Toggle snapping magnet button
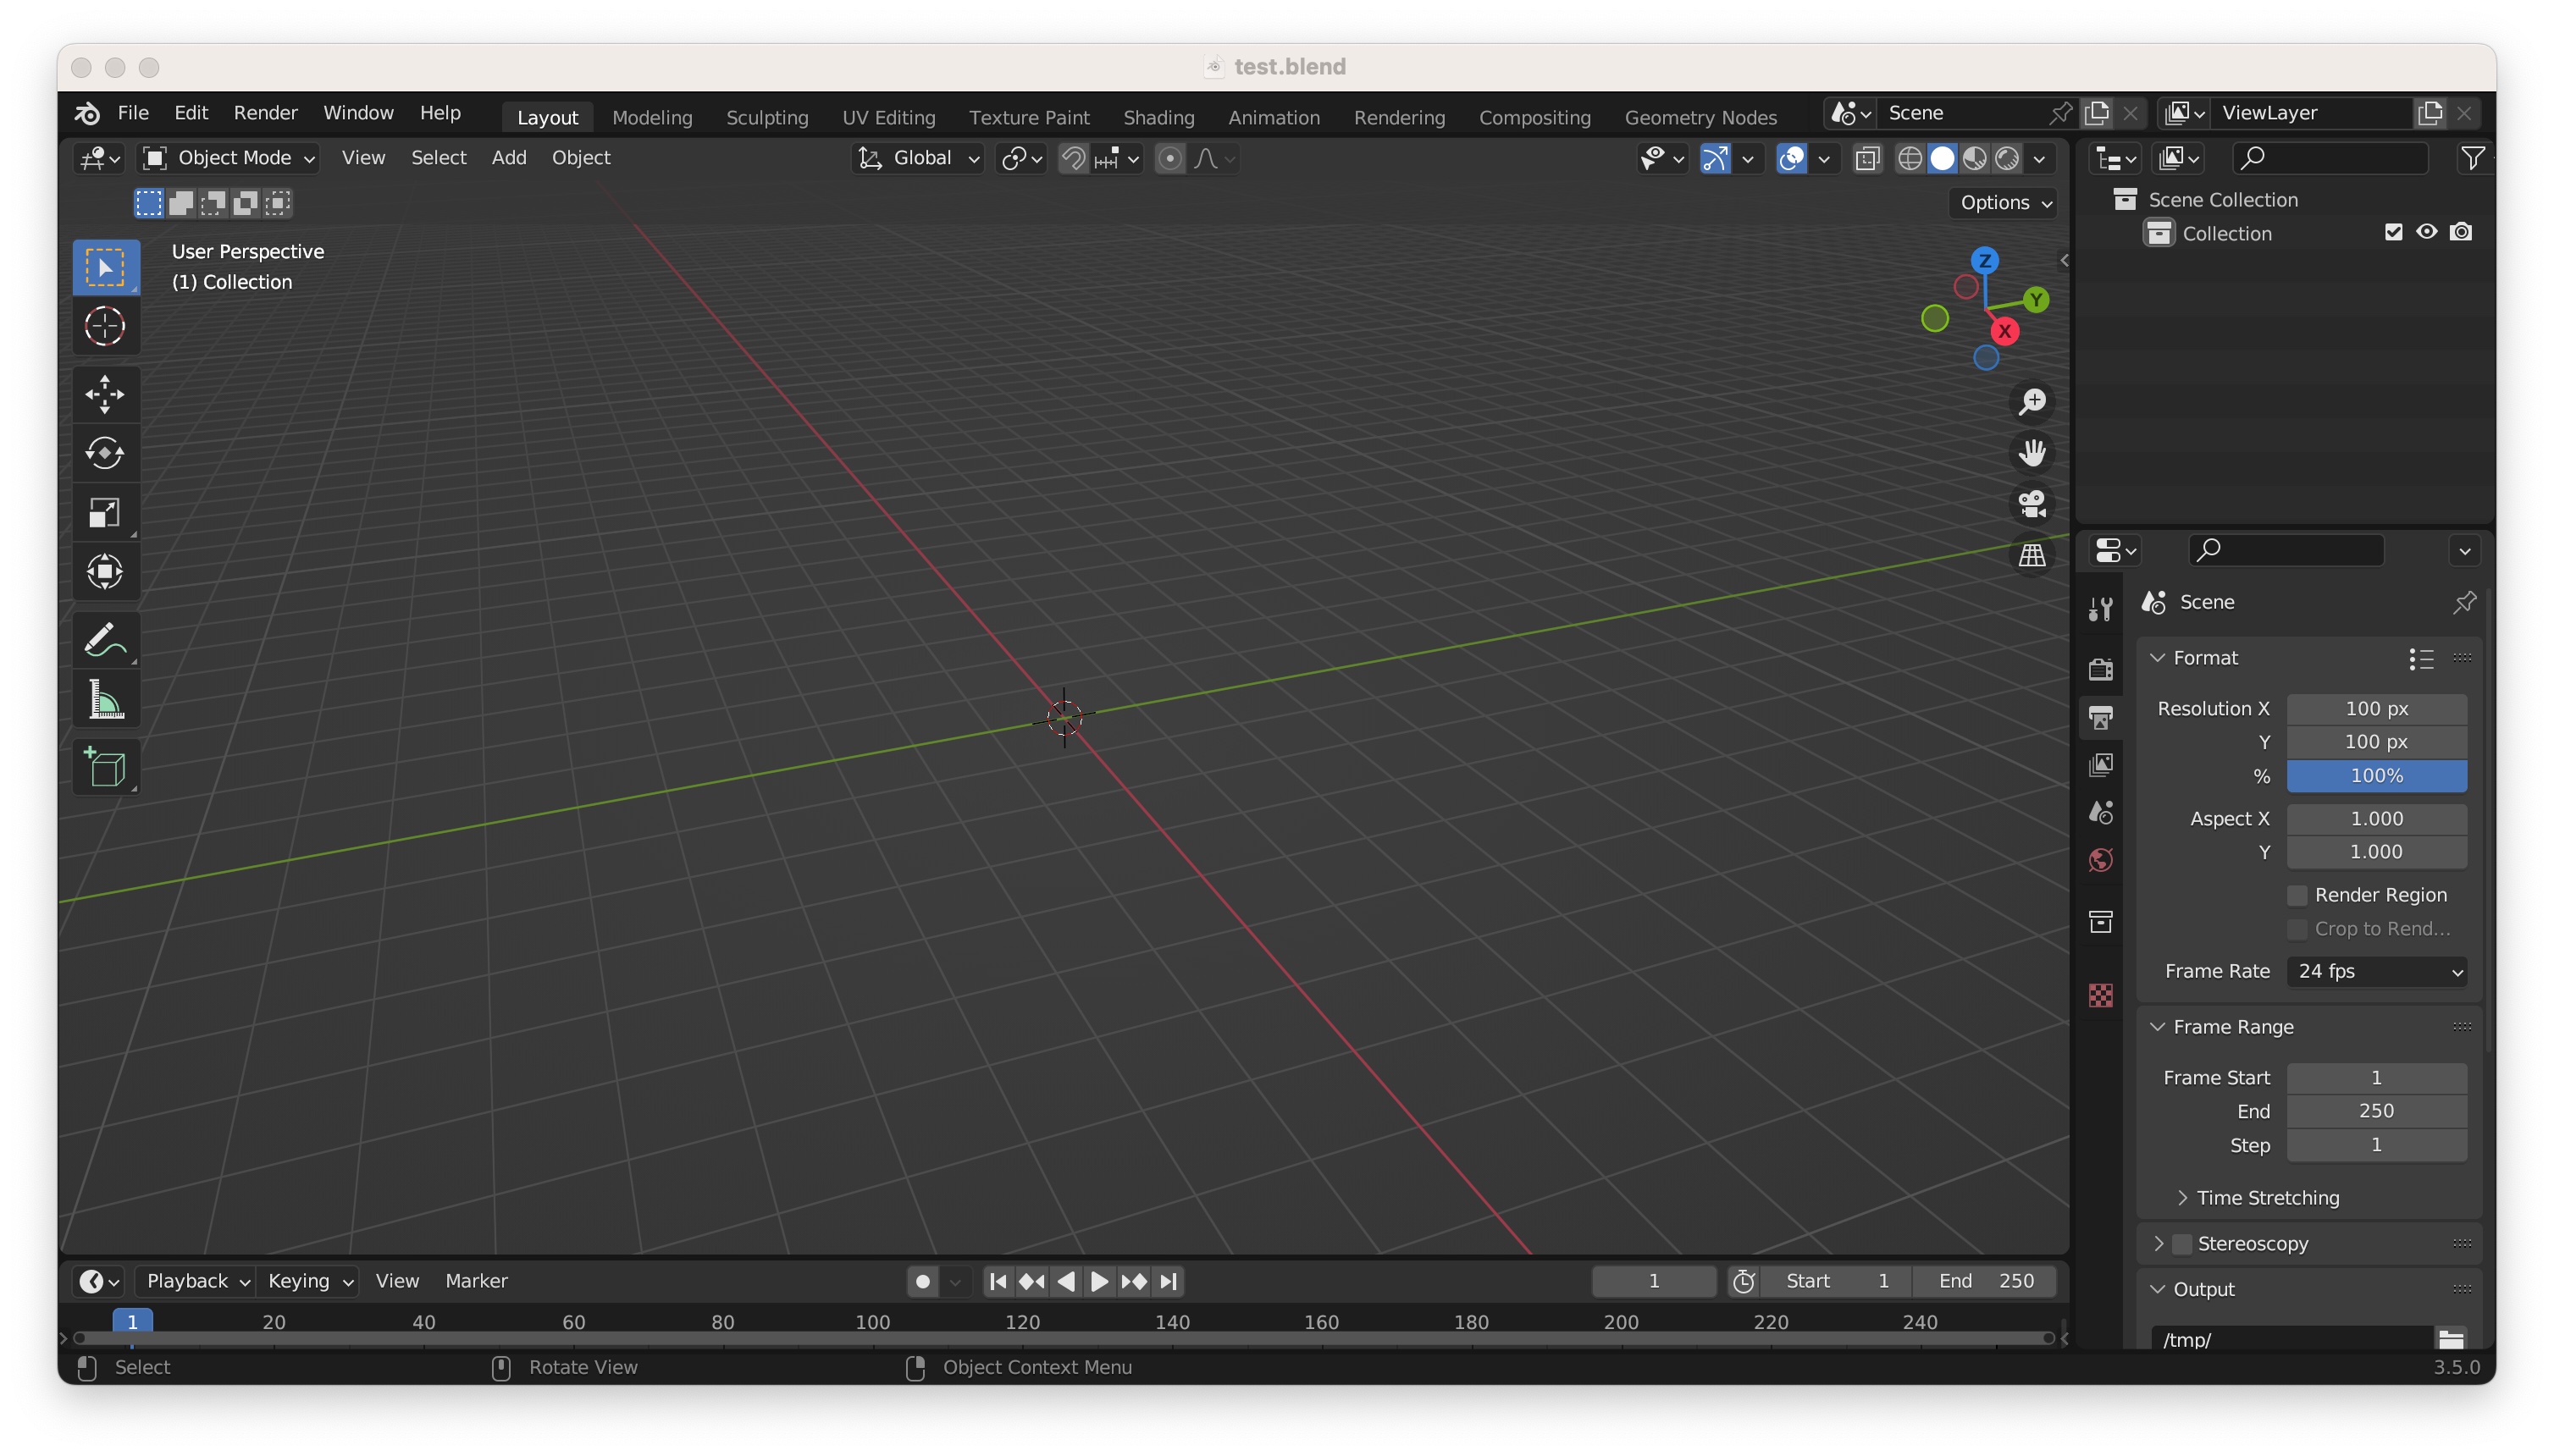 click(1072, 158)
